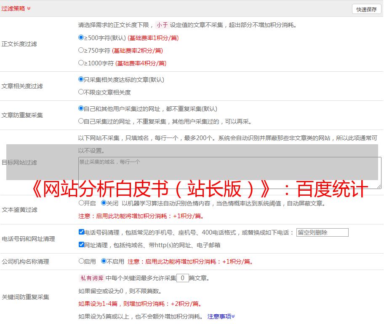Select the ≥750字符 length option
The width and height of the screenshot is (384, 324).
click(81, 50)
